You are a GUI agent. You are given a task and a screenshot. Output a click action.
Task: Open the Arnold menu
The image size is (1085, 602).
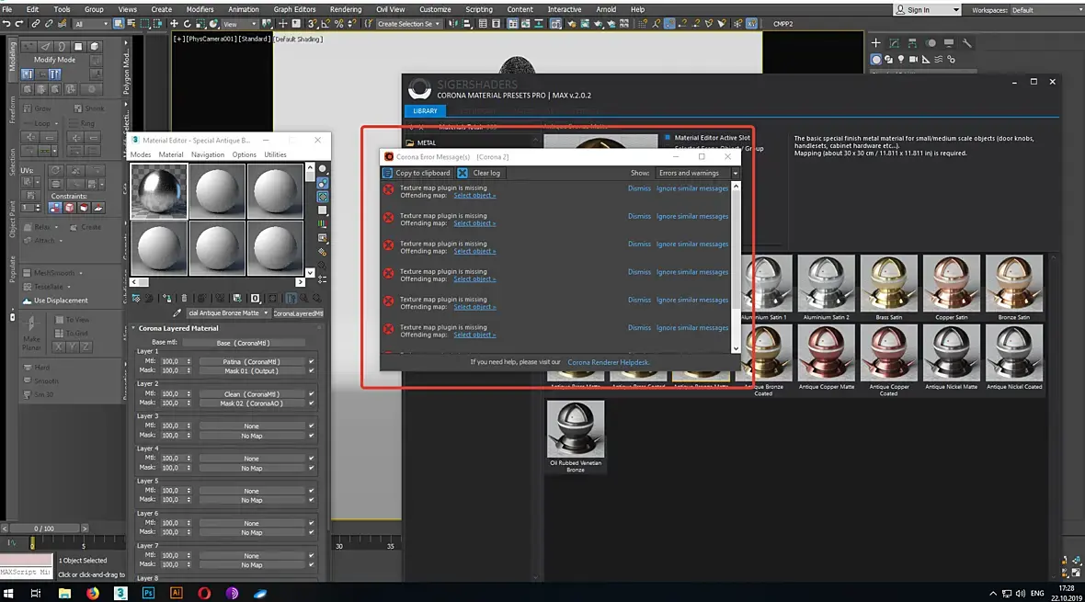pos(606,10)
